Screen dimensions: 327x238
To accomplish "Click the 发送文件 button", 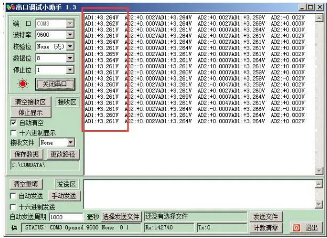I will point(266,217).
